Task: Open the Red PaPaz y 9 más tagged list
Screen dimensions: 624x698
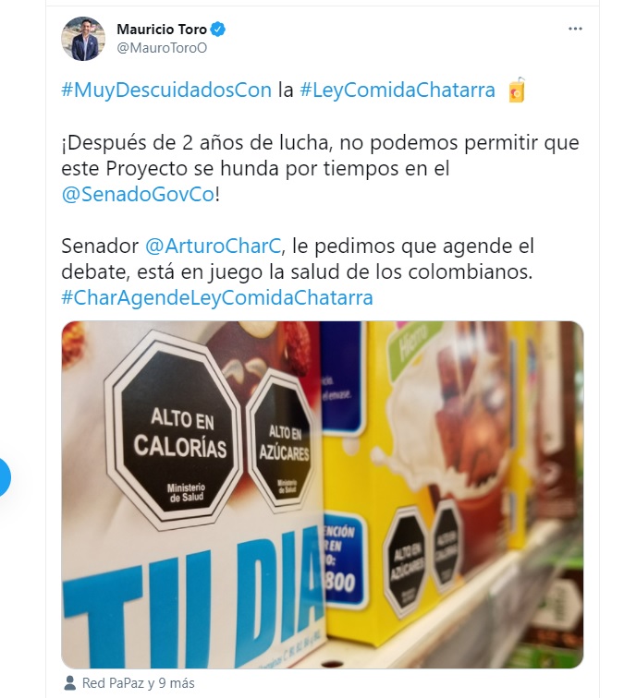Action: (138, 683)
